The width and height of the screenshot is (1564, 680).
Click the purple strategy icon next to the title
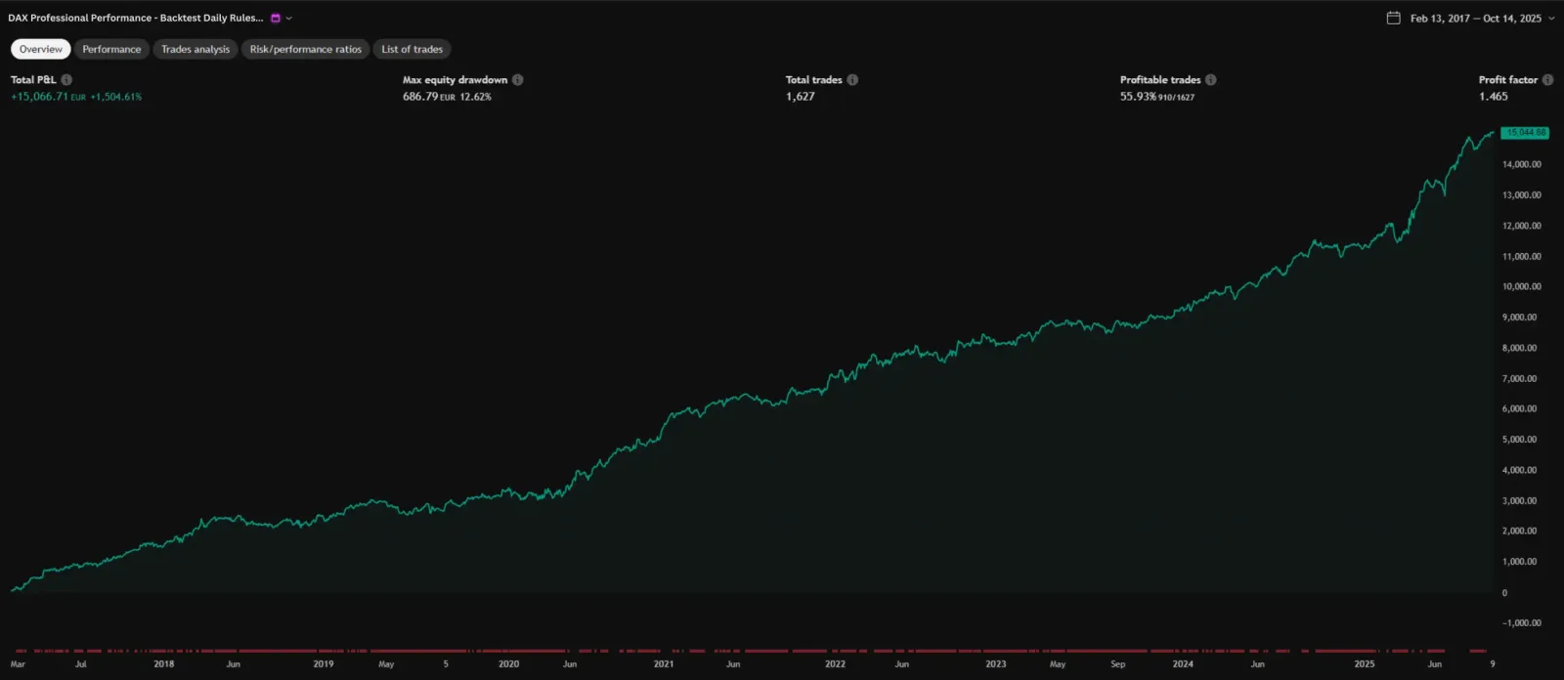click(276, 18)
